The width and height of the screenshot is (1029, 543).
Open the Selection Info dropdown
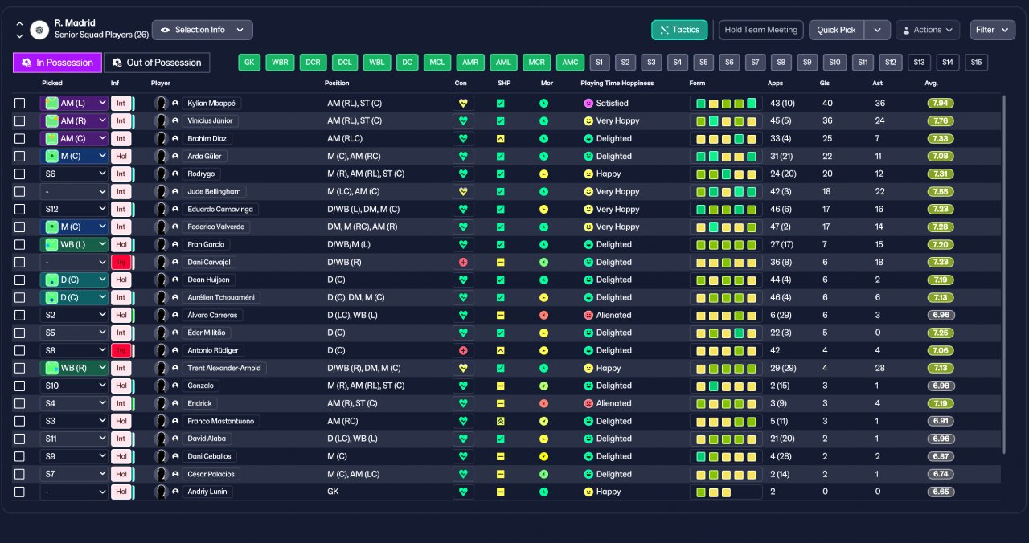(203, 30)
